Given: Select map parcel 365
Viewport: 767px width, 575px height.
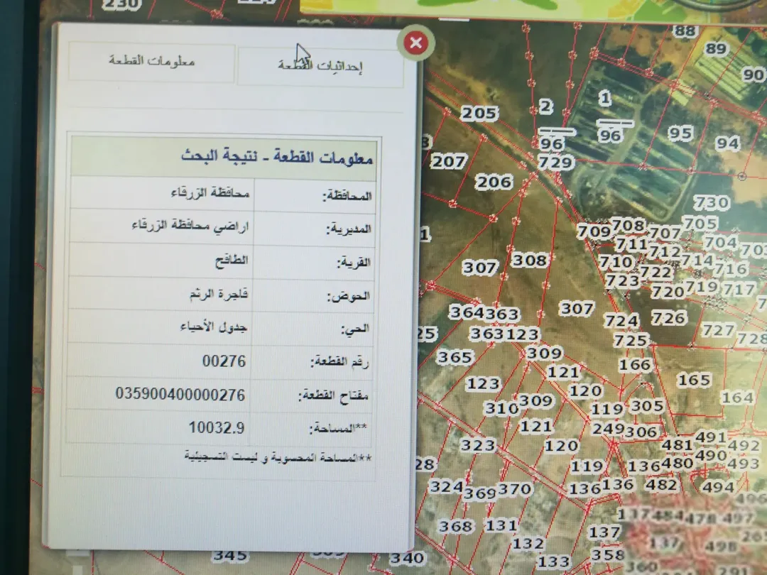Looking at the screenshot, I should (x=455, y=357).
